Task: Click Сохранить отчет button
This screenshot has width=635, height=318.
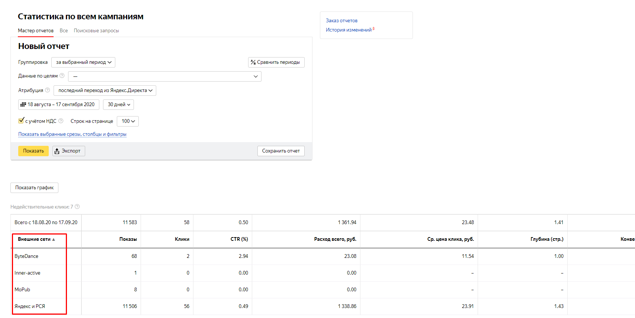Action: 281,151
